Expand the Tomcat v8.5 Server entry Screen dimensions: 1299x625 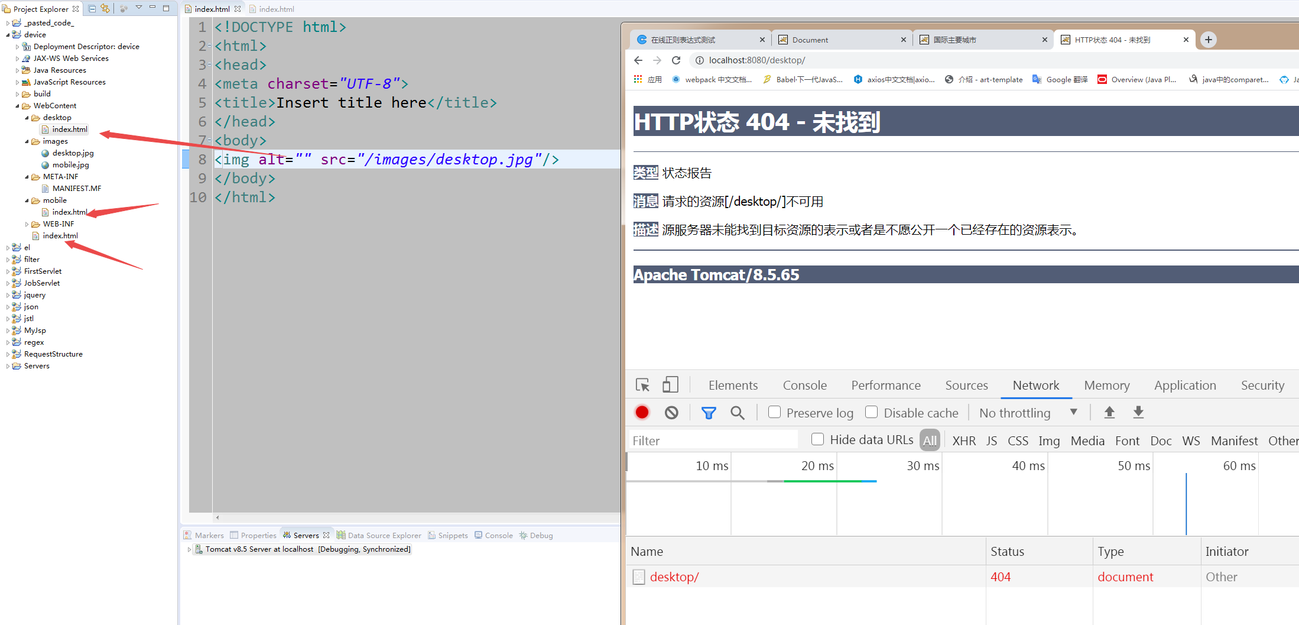tap(189, 549)
